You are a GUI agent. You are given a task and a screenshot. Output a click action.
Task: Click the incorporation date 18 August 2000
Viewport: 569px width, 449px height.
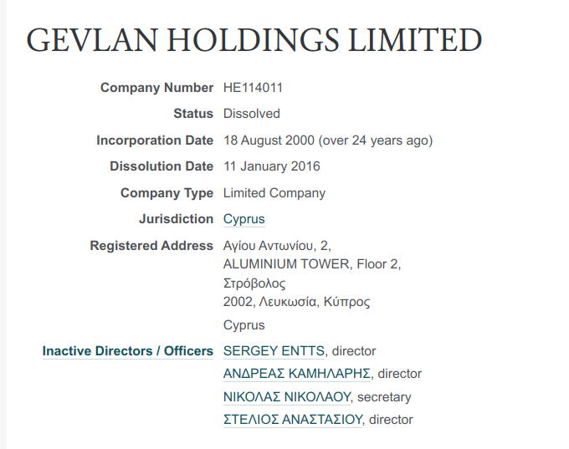tap(269, 140)
